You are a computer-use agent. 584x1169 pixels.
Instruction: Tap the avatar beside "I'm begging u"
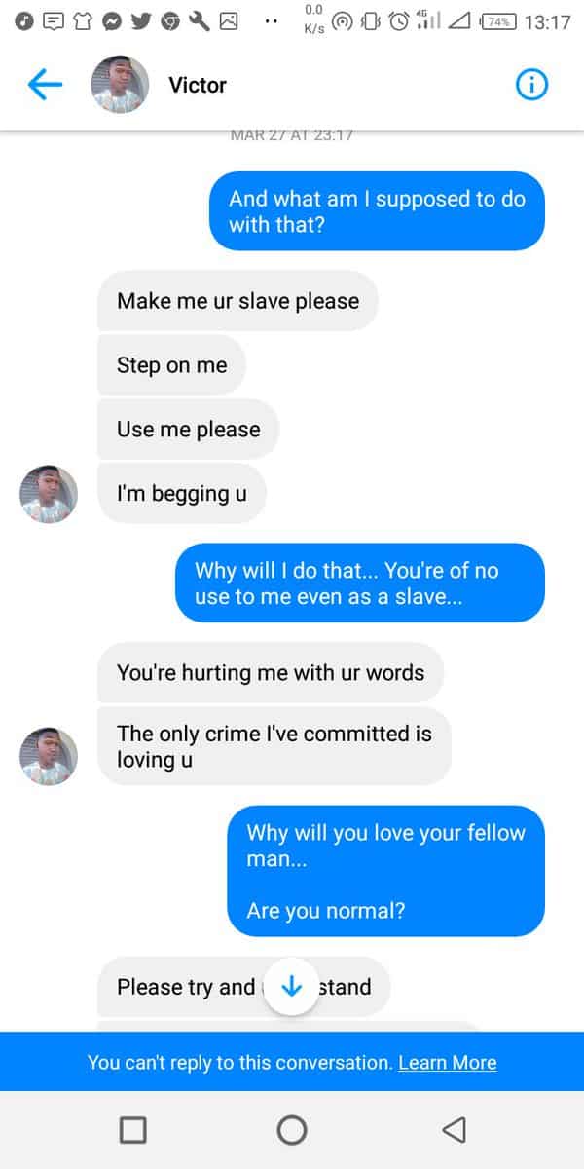pos(49,494)
